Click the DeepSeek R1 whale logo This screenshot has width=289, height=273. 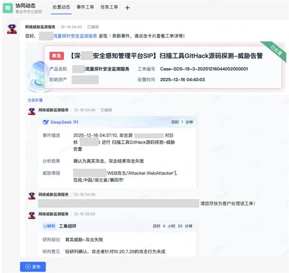pyautogui.click(x=45, y=122)
